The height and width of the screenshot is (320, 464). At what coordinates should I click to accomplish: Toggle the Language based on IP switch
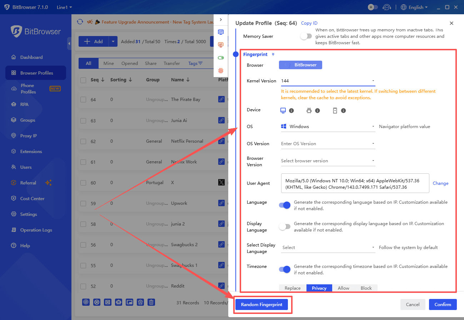pyautogui.click(x=285, y=205)
